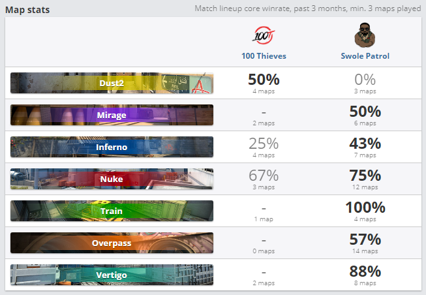This screenshot has width=426, height=295.
Task: Open the 100 Thieves team link
Action: tap(264, 56)
